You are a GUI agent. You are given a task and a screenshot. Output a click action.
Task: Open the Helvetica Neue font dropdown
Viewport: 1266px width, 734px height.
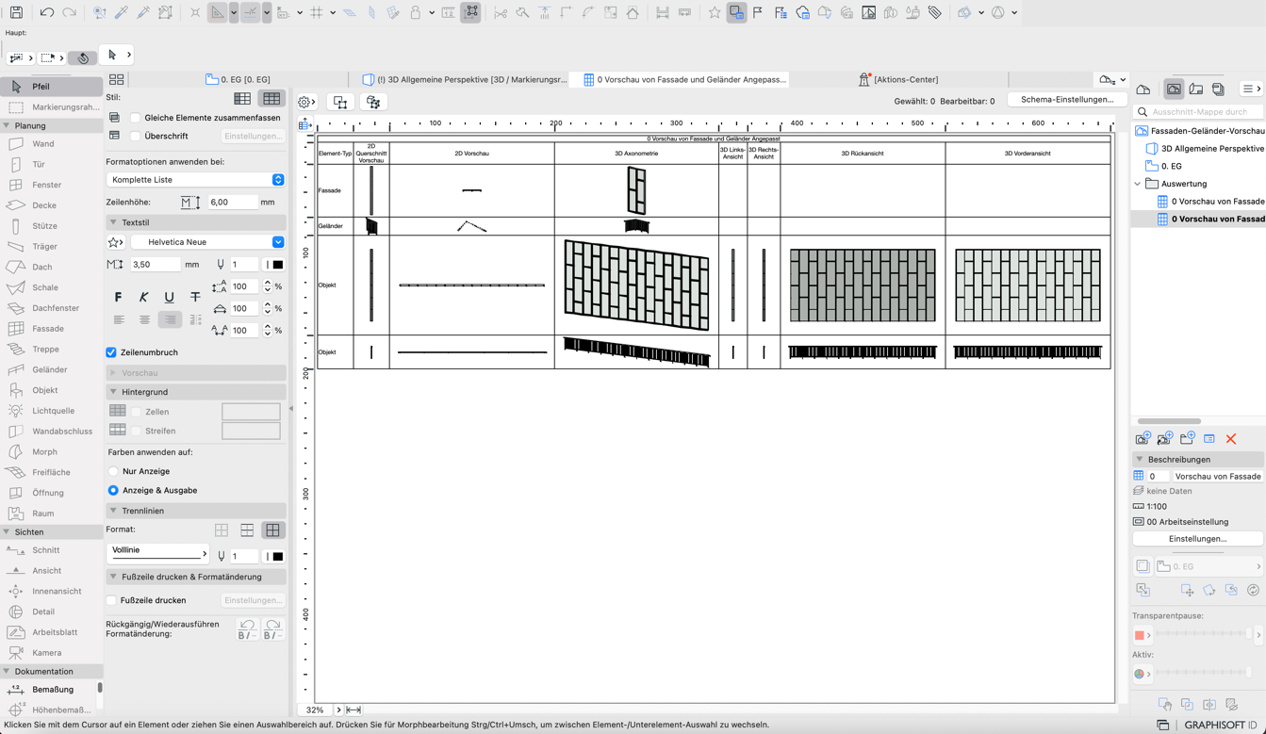tap(207, 242)
